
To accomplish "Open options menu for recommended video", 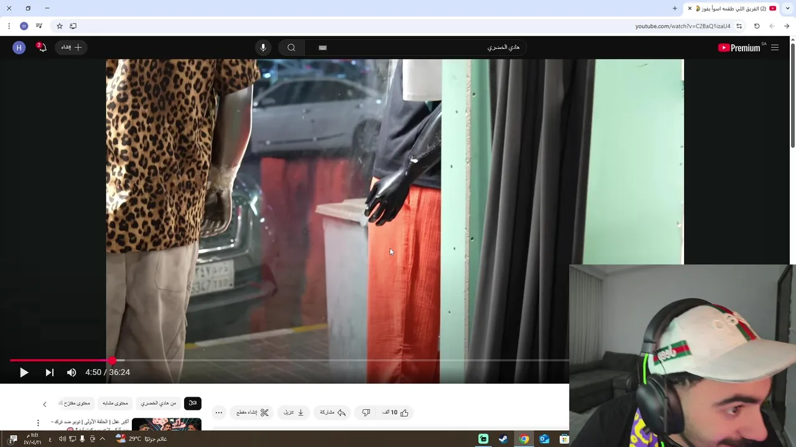I will [38, 423].
